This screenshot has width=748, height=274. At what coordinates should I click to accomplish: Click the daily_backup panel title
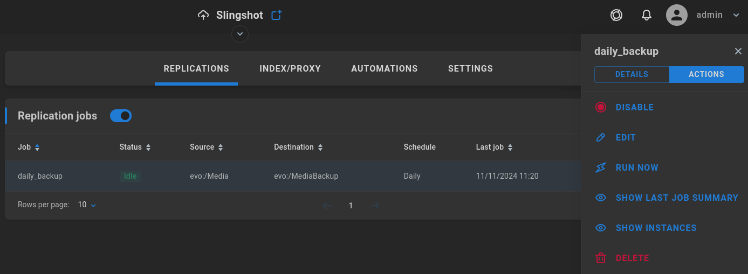click(x=626, y=51)
